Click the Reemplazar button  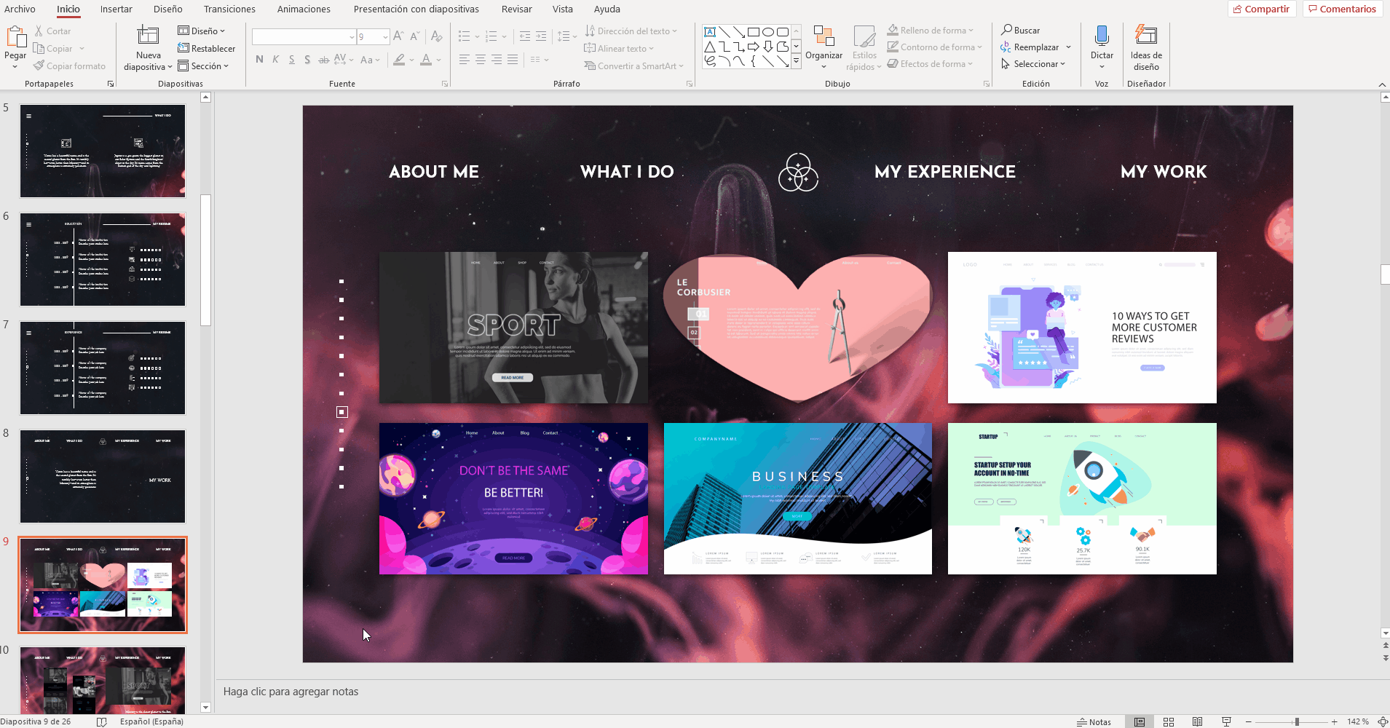1035,47
